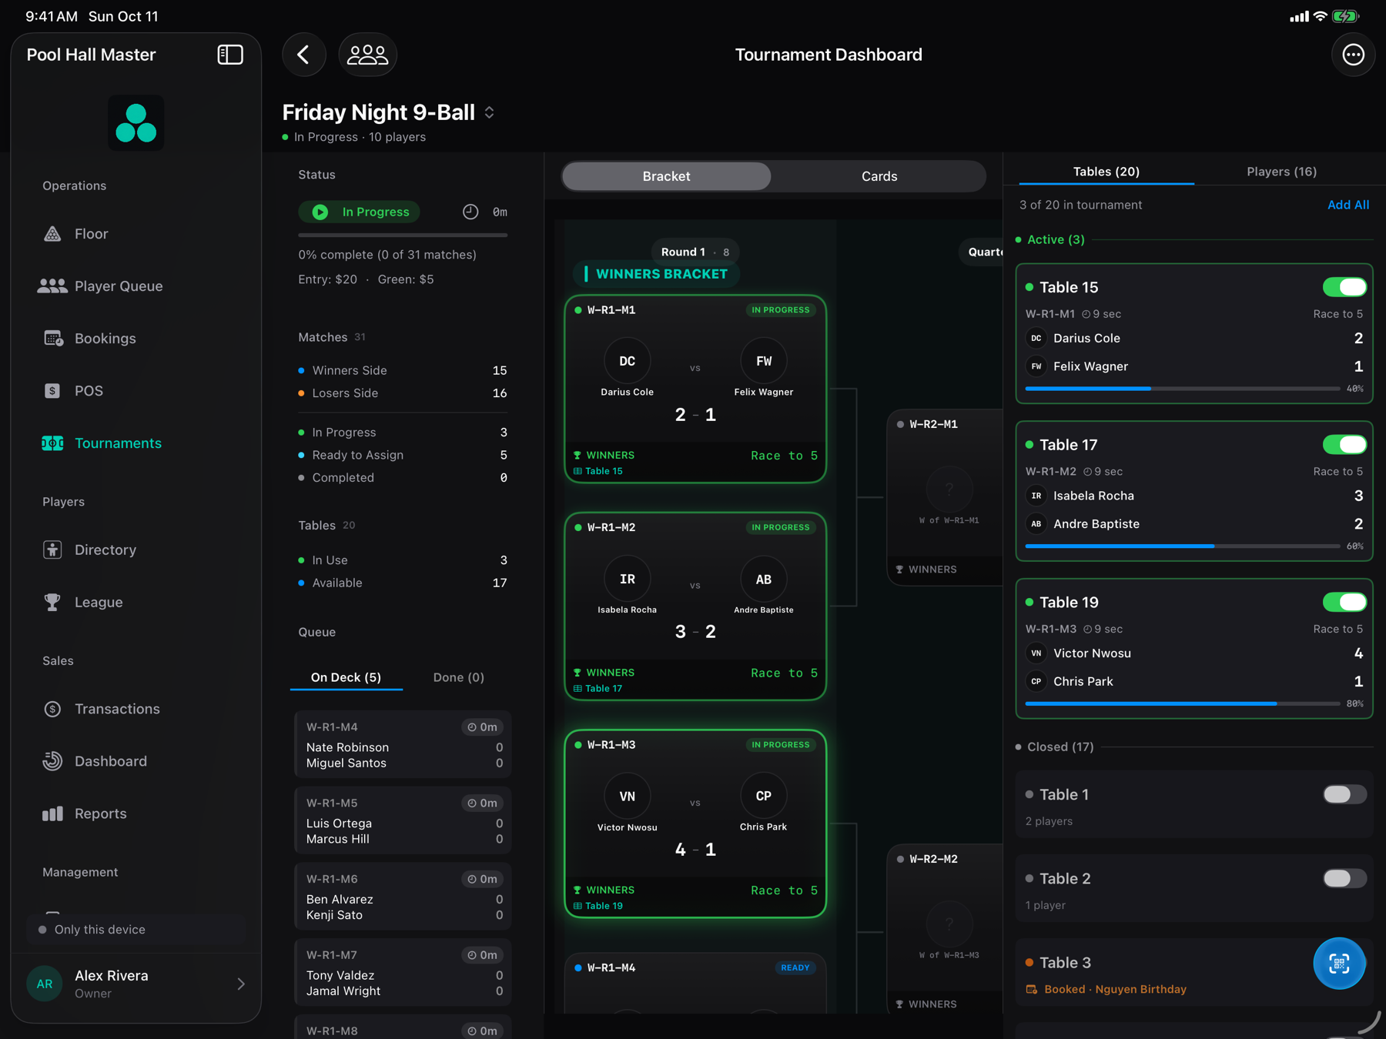Expand Alex Rivera profile chevron
1386x1039 pixels.
pos(241,984)
